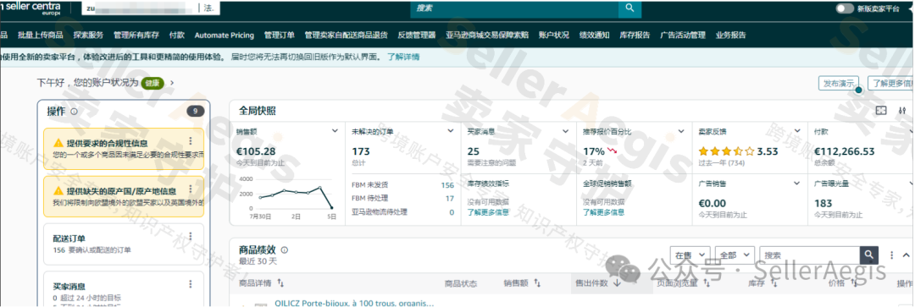Screen dimensions: 915x307
Task: Open the filter sliders icon in 全局快照
Action: [903, 110]
